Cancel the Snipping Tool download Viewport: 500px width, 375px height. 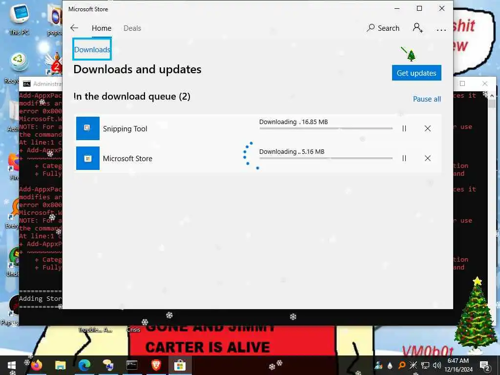428,128
